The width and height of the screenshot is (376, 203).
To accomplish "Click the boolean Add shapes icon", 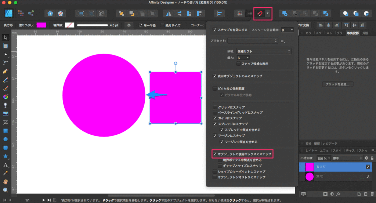I will (x=285, y=13).
